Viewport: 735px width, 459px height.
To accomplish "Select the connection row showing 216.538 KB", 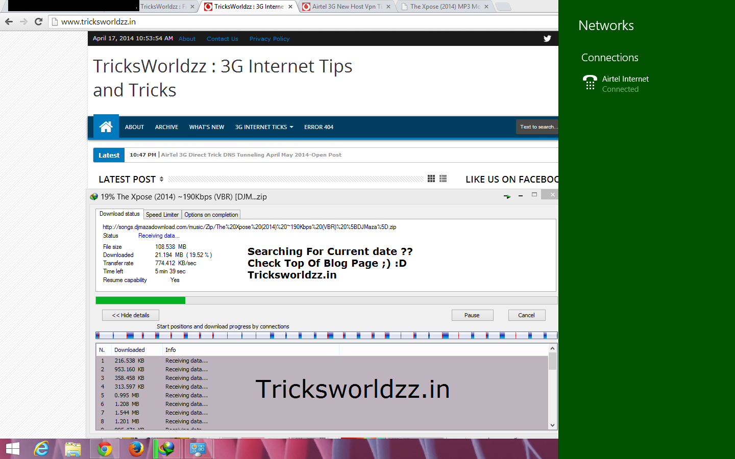I will click(x=322, y=361).
